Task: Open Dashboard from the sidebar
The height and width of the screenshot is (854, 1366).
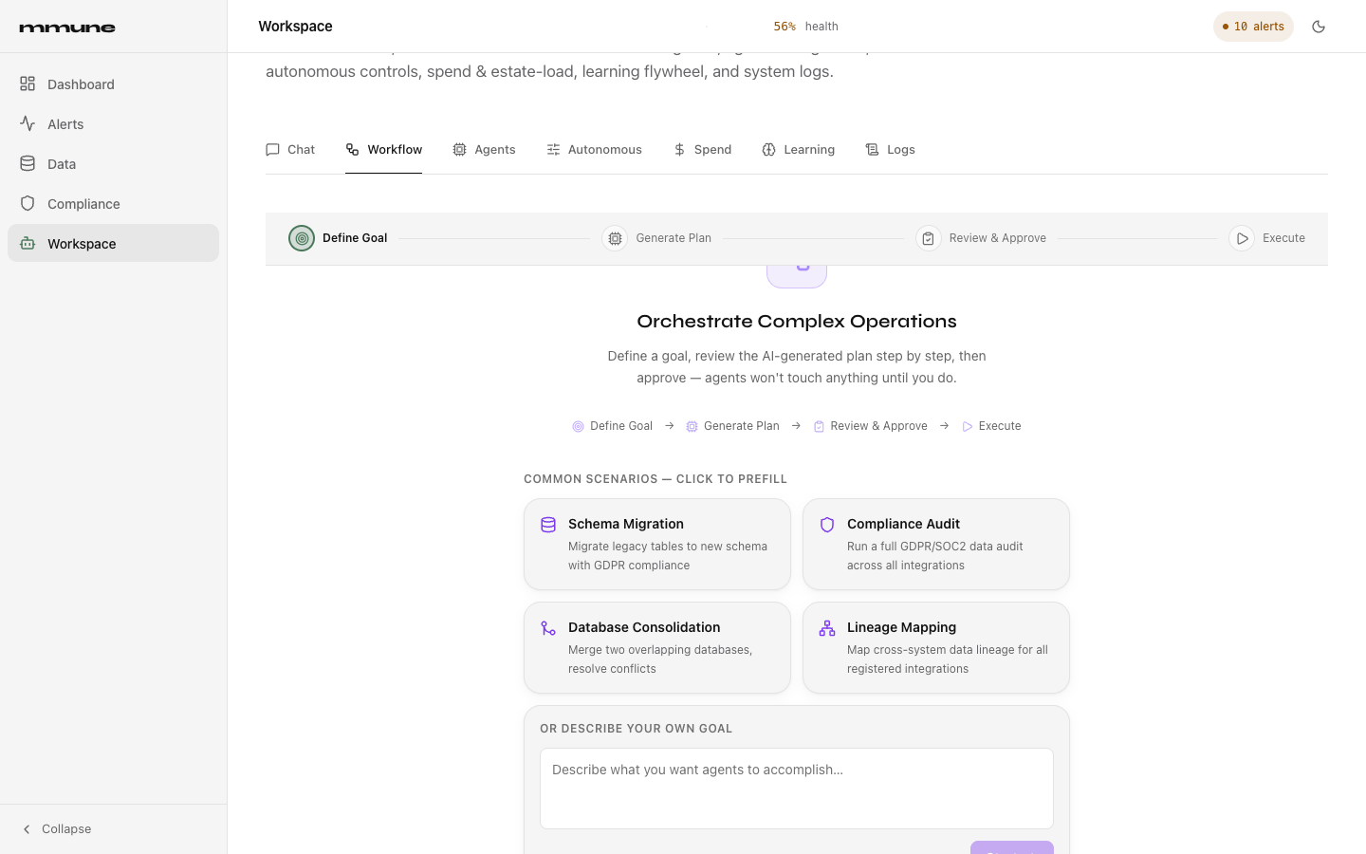Action: click(113, 84)
